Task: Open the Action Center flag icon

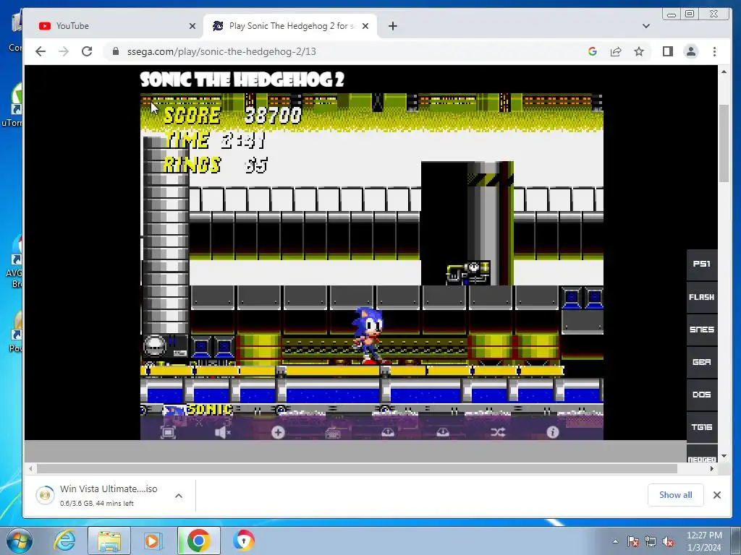Action: [633, 541]
